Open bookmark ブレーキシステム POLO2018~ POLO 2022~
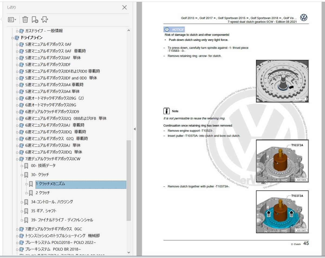Viewport: 325px width, 258px height. coord(60,243)
